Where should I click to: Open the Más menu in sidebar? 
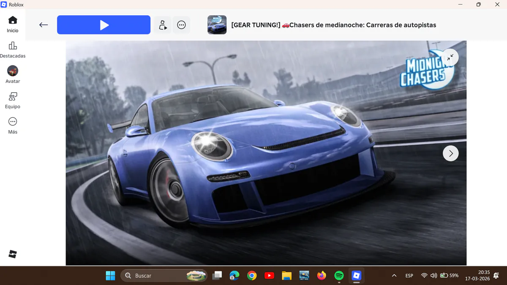[13, 126]
